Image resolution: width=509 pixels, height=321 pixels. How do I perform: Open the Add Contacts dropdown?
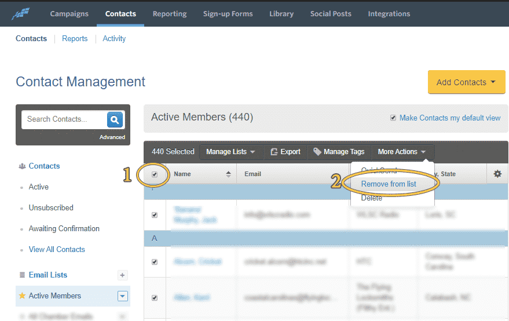467,82
